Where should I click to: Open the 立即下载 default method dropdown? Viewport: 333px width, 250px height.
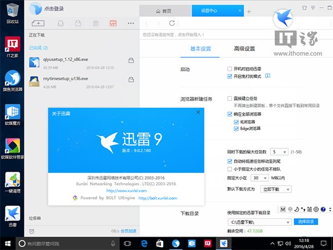[x=276, y=189]
